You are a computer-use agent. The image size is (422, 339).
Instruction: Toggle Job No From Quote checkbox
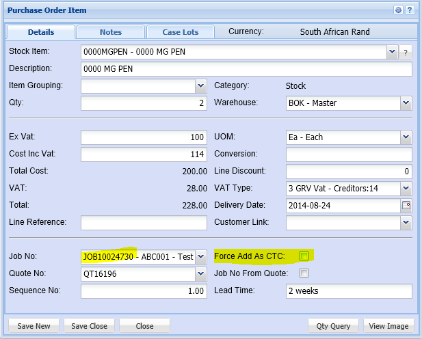[304, 273]
